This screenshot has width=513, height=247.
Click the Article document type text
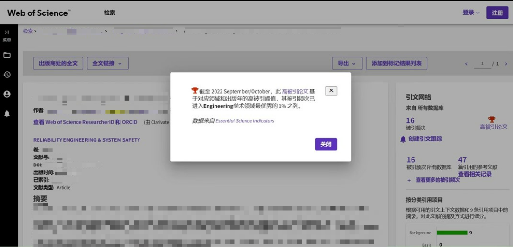point(63,188)
